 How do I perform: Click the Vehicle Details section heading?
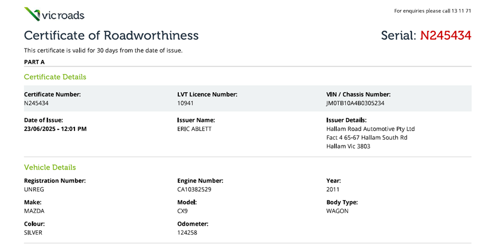[x=50, y=167]
